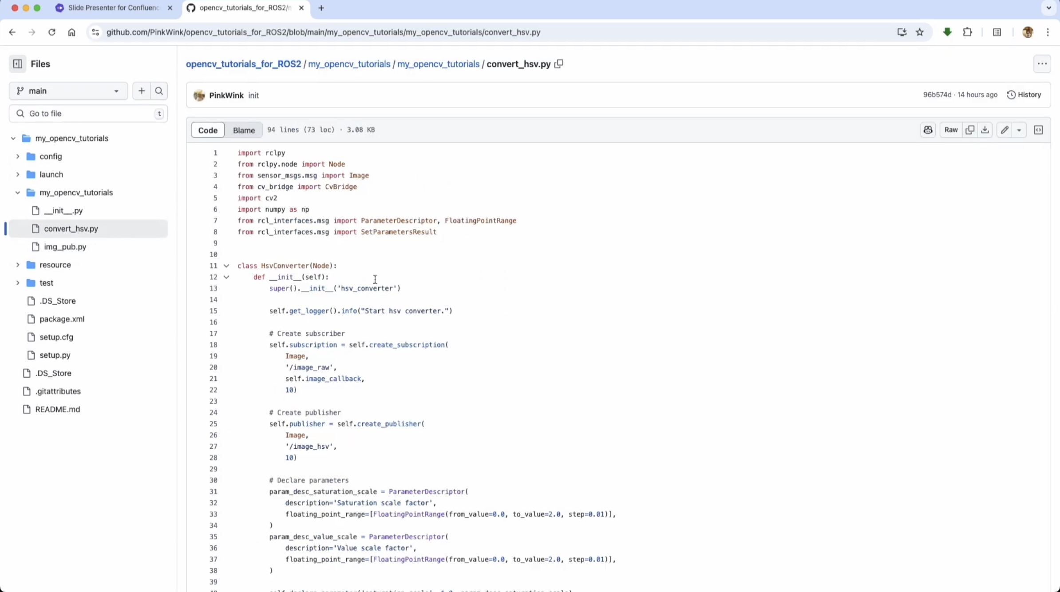Open the edit options dropdown arrow

tap(1019, 130)
